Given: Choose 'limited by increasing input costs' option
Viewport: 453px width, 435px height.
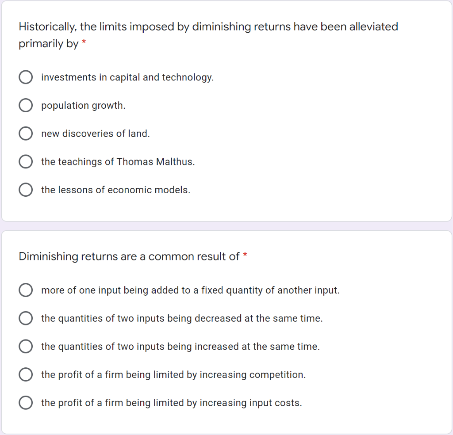Looking at the screenshot, I should tap(26, 403).
